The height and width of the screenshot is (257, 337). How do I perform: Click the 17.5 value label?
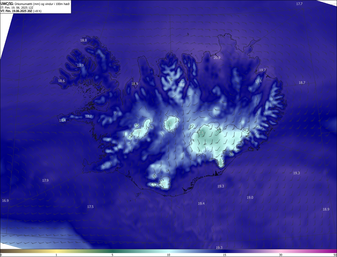[x=90, y=207]
